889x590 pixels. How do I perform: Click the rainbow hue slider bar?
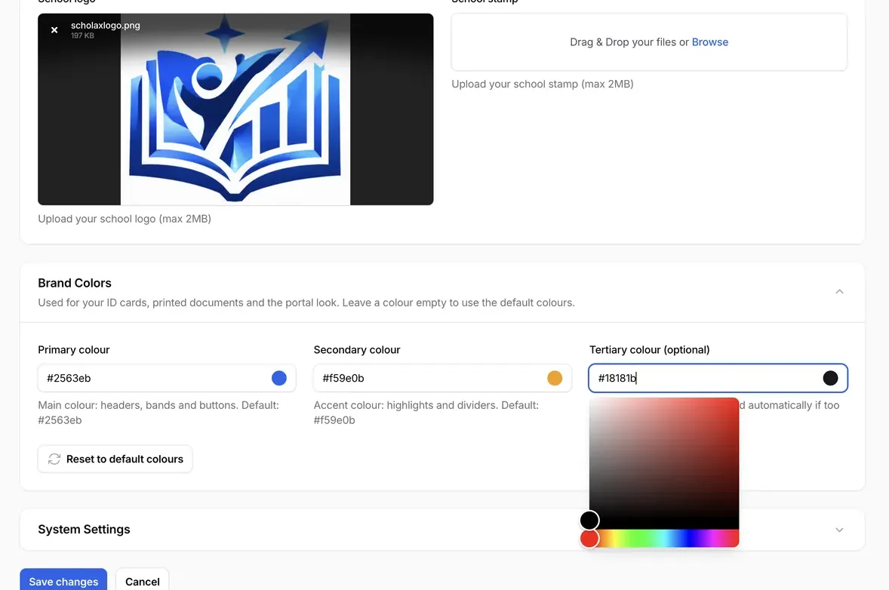(x=664, y=539)
